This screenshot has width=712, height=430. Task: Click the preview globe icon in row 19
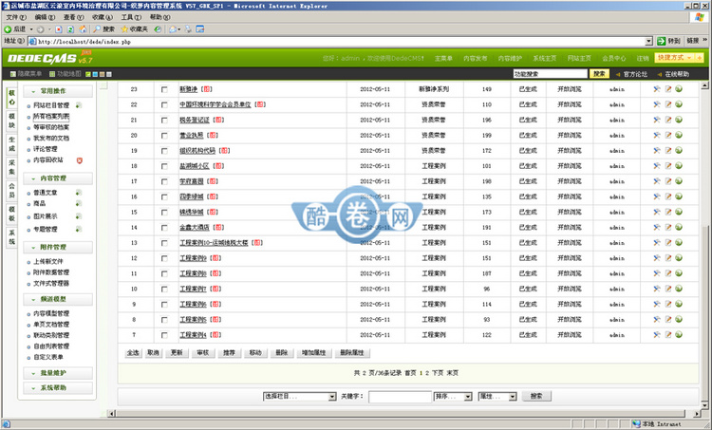679,150
